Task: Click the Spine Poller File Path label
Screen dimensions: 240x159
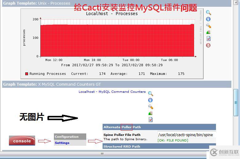Action: pyautogui.click(x=122, y=135)
